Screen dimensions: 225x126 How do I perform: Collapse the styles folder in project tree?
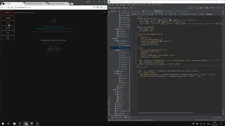(115, 73)
